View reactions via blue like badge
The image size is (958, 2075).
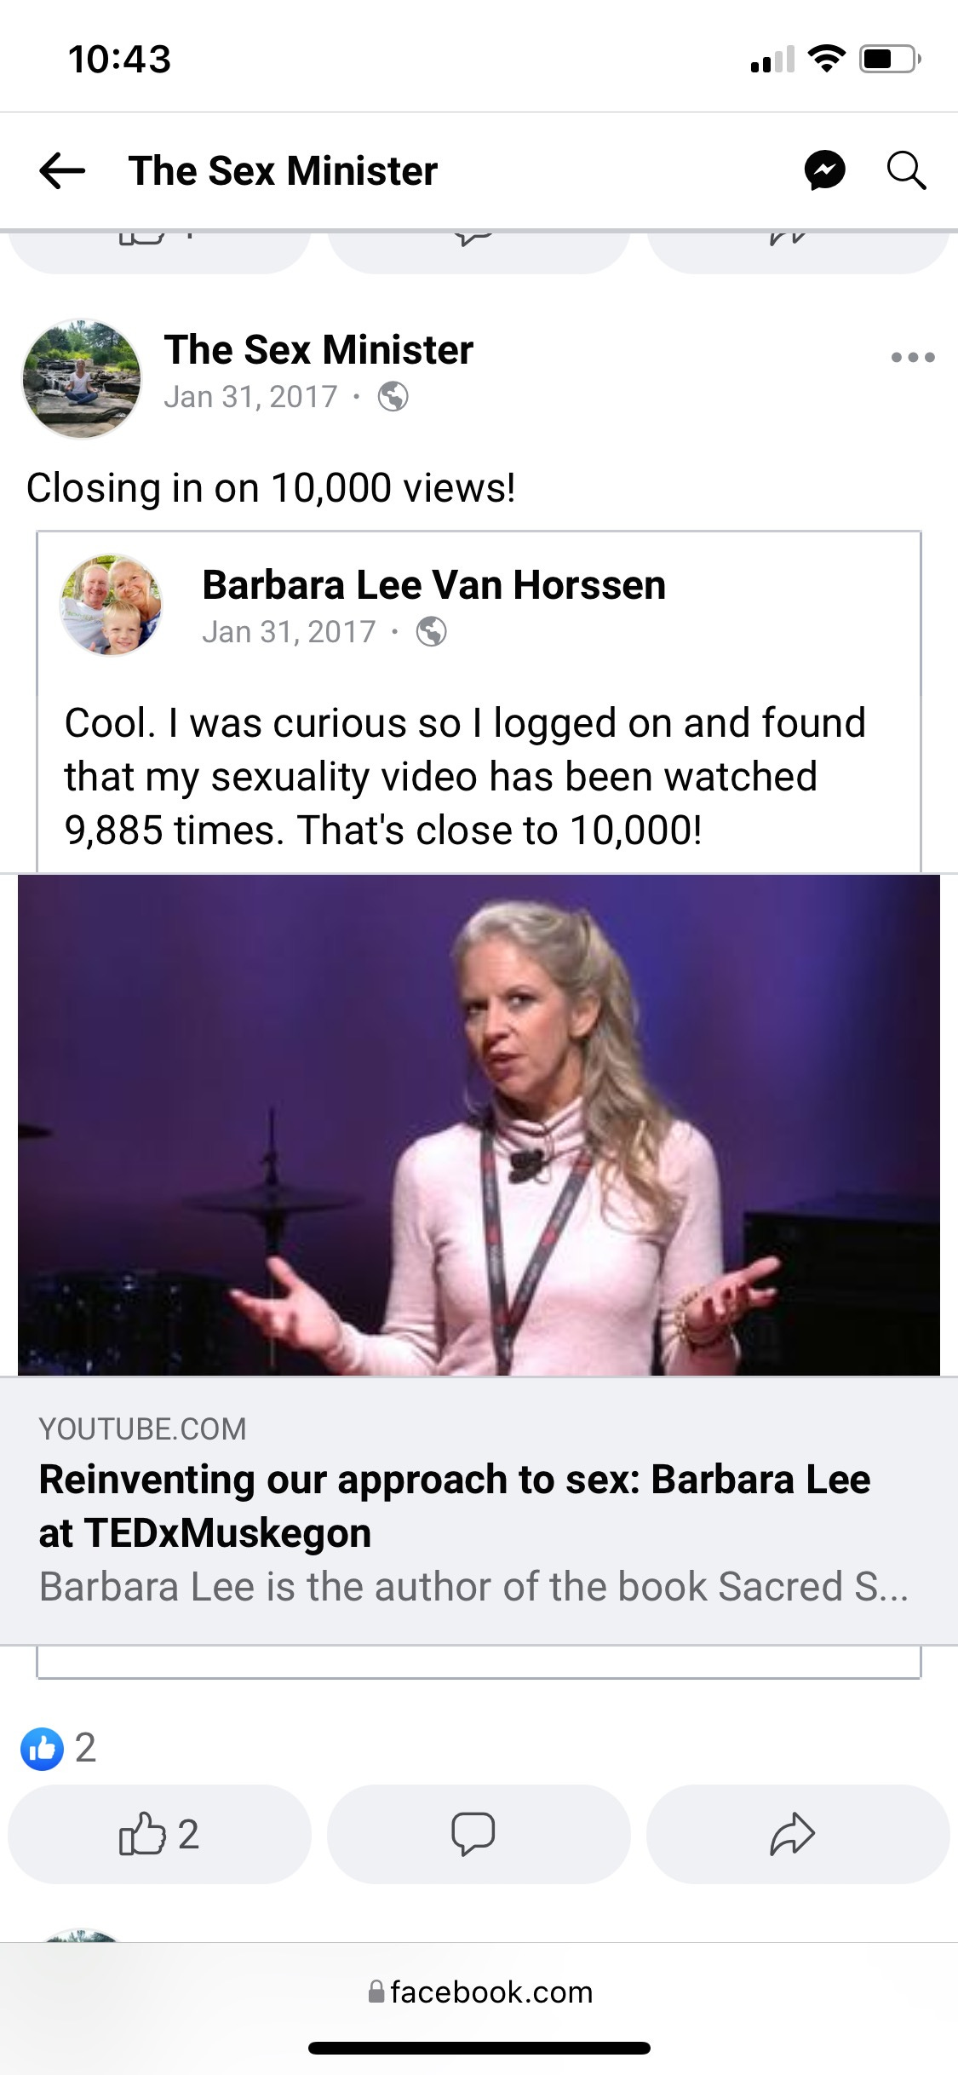[42, 1749]
